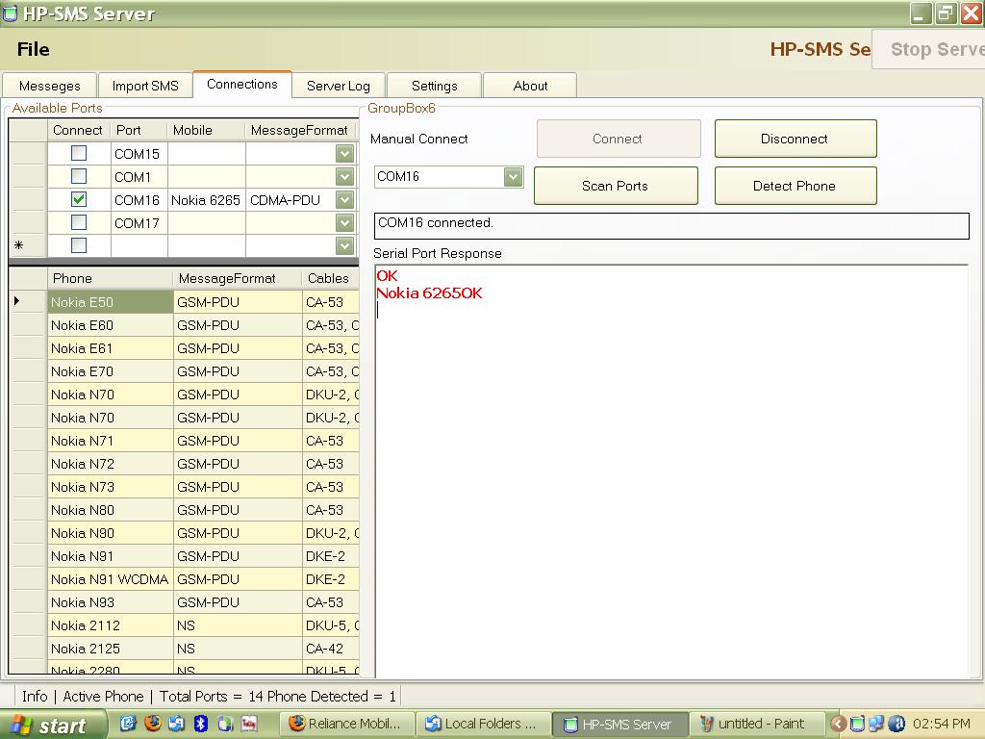This screenshot has width=985, height=739.
Task: Open COM15 MessageFormat dropdown
Action: (x=344, y=154)
